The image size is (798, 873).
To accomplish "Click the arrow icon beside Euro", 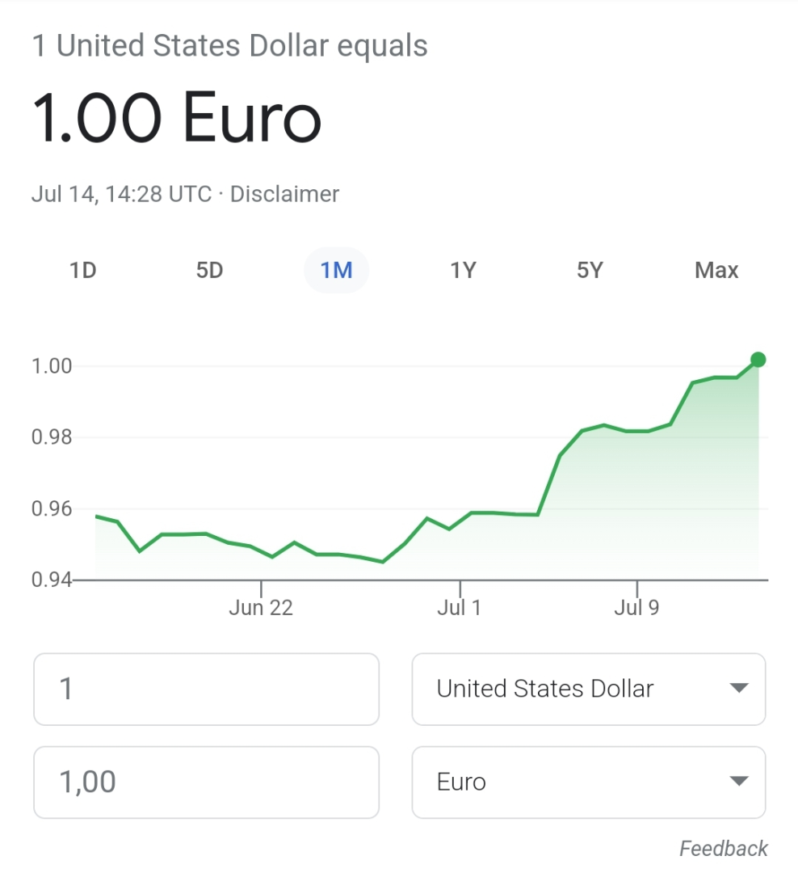I will tap(738, 782).
